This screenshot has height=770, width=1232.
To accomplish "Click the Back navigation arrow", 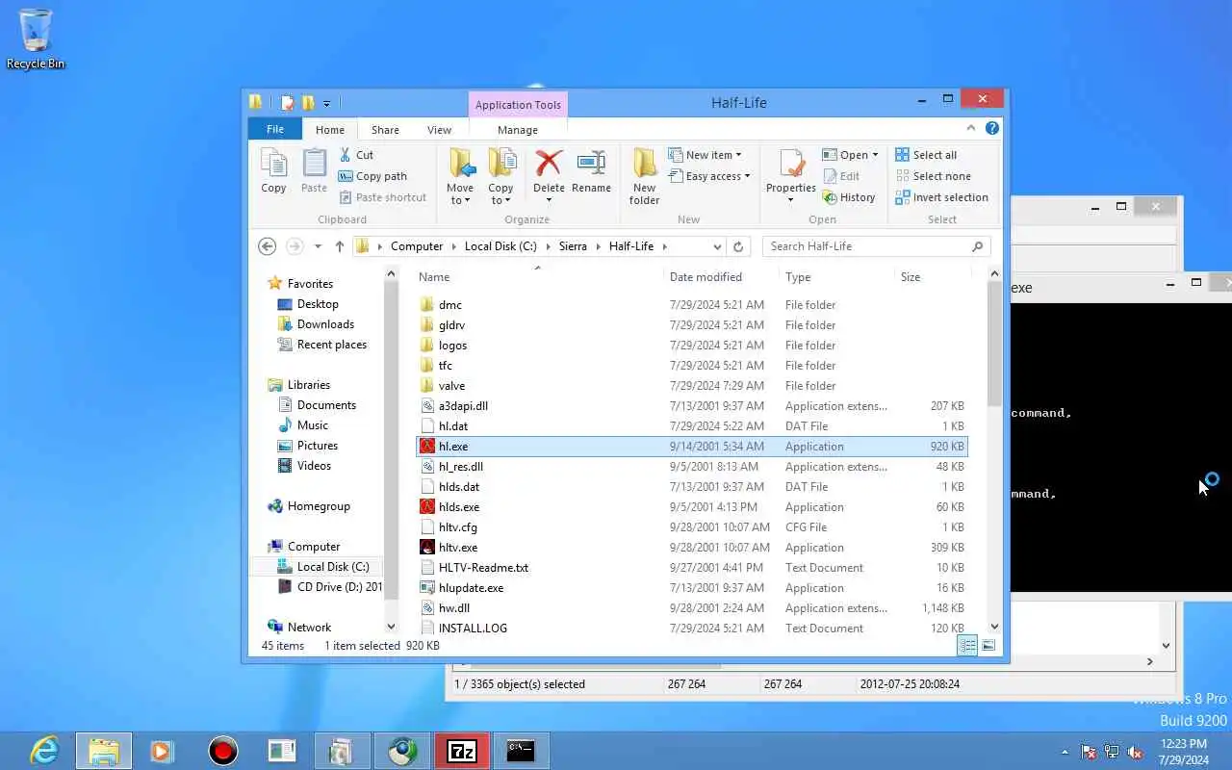I will [x=268, y=246].
